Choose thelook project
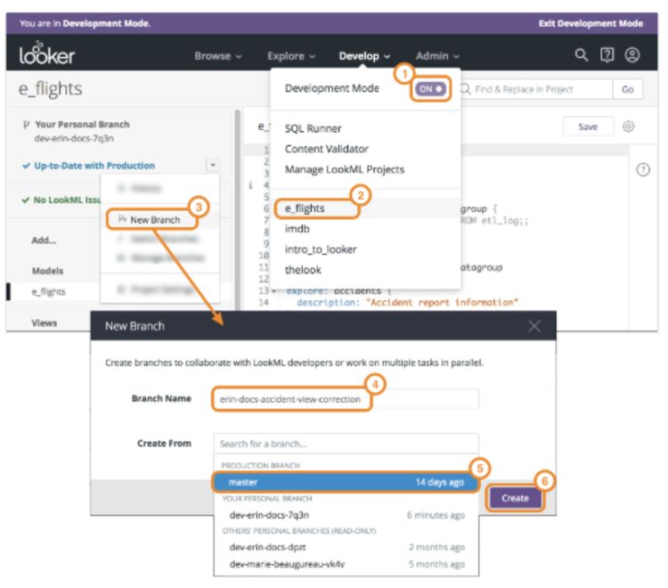The height and width of the screenshot is (588, 668). coord(303,270)
